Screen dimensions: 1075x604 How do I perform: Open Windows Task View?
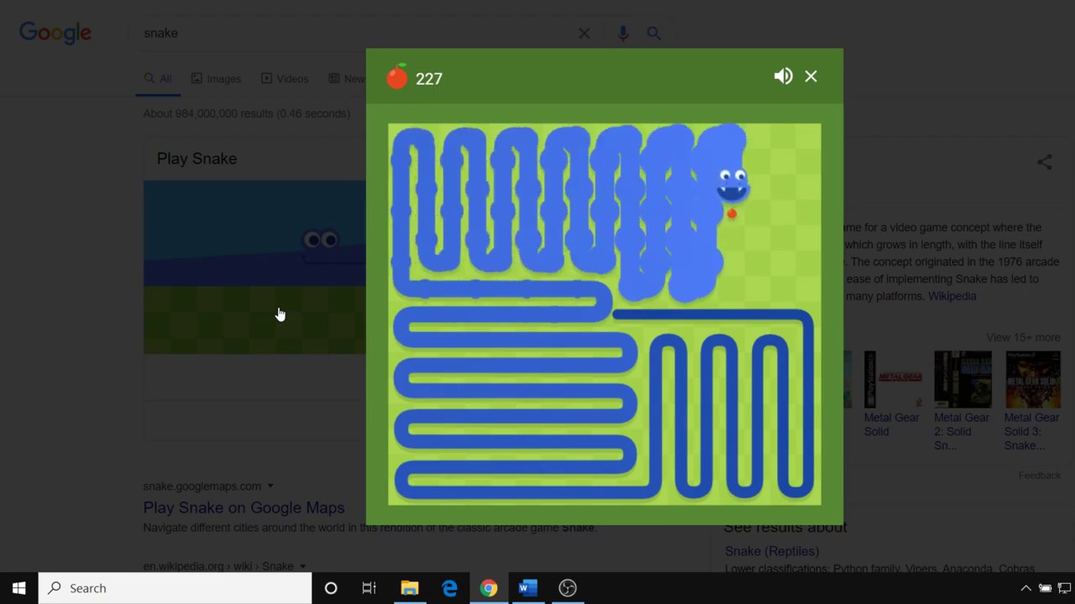click(369, 588)
